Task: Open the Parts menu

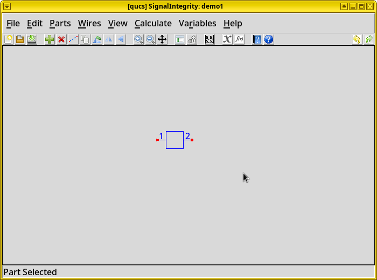Action: click(60, 23)
